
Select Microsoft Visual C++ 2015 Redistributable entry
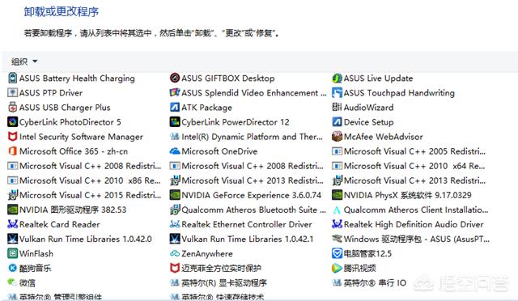[x=84, y=195]
